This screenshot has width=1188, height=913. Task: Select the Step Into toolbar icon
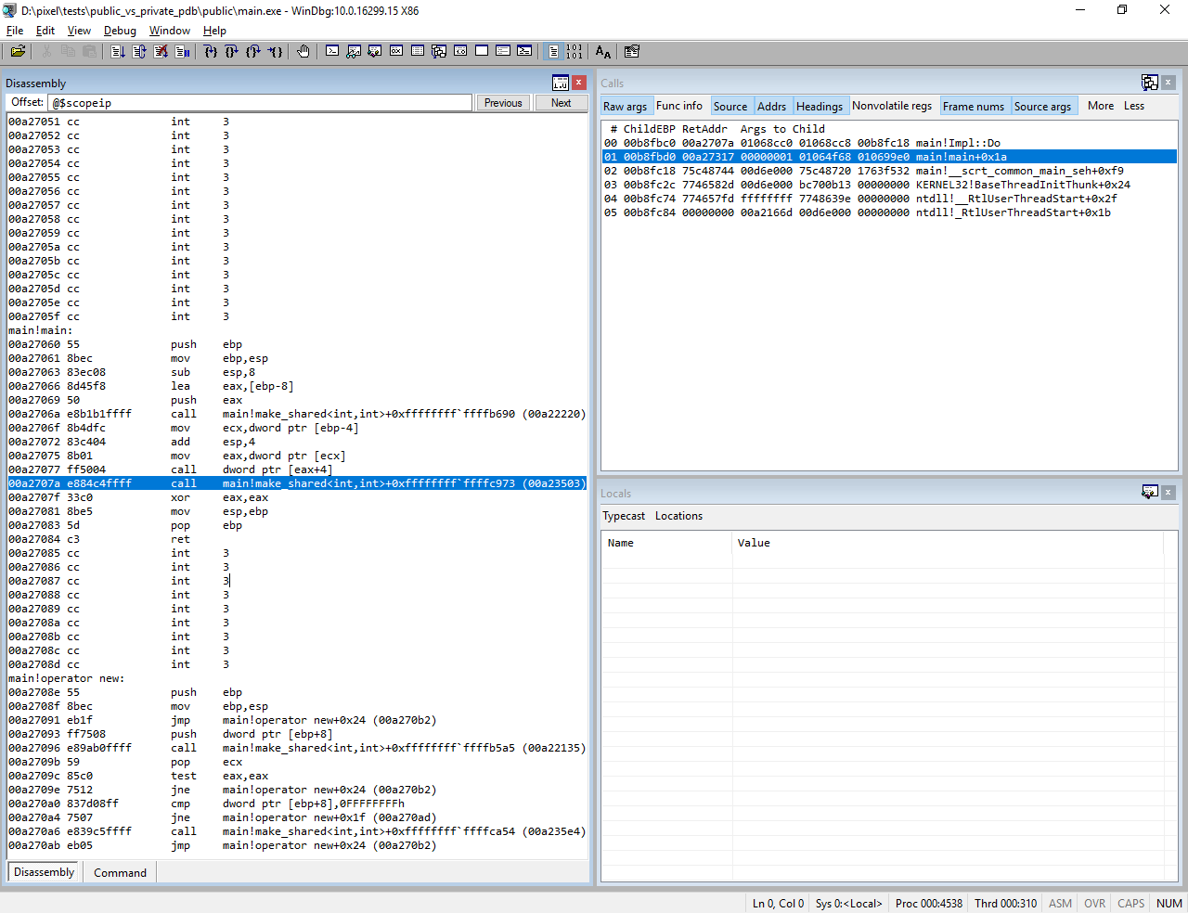click(x=212, y=51)
